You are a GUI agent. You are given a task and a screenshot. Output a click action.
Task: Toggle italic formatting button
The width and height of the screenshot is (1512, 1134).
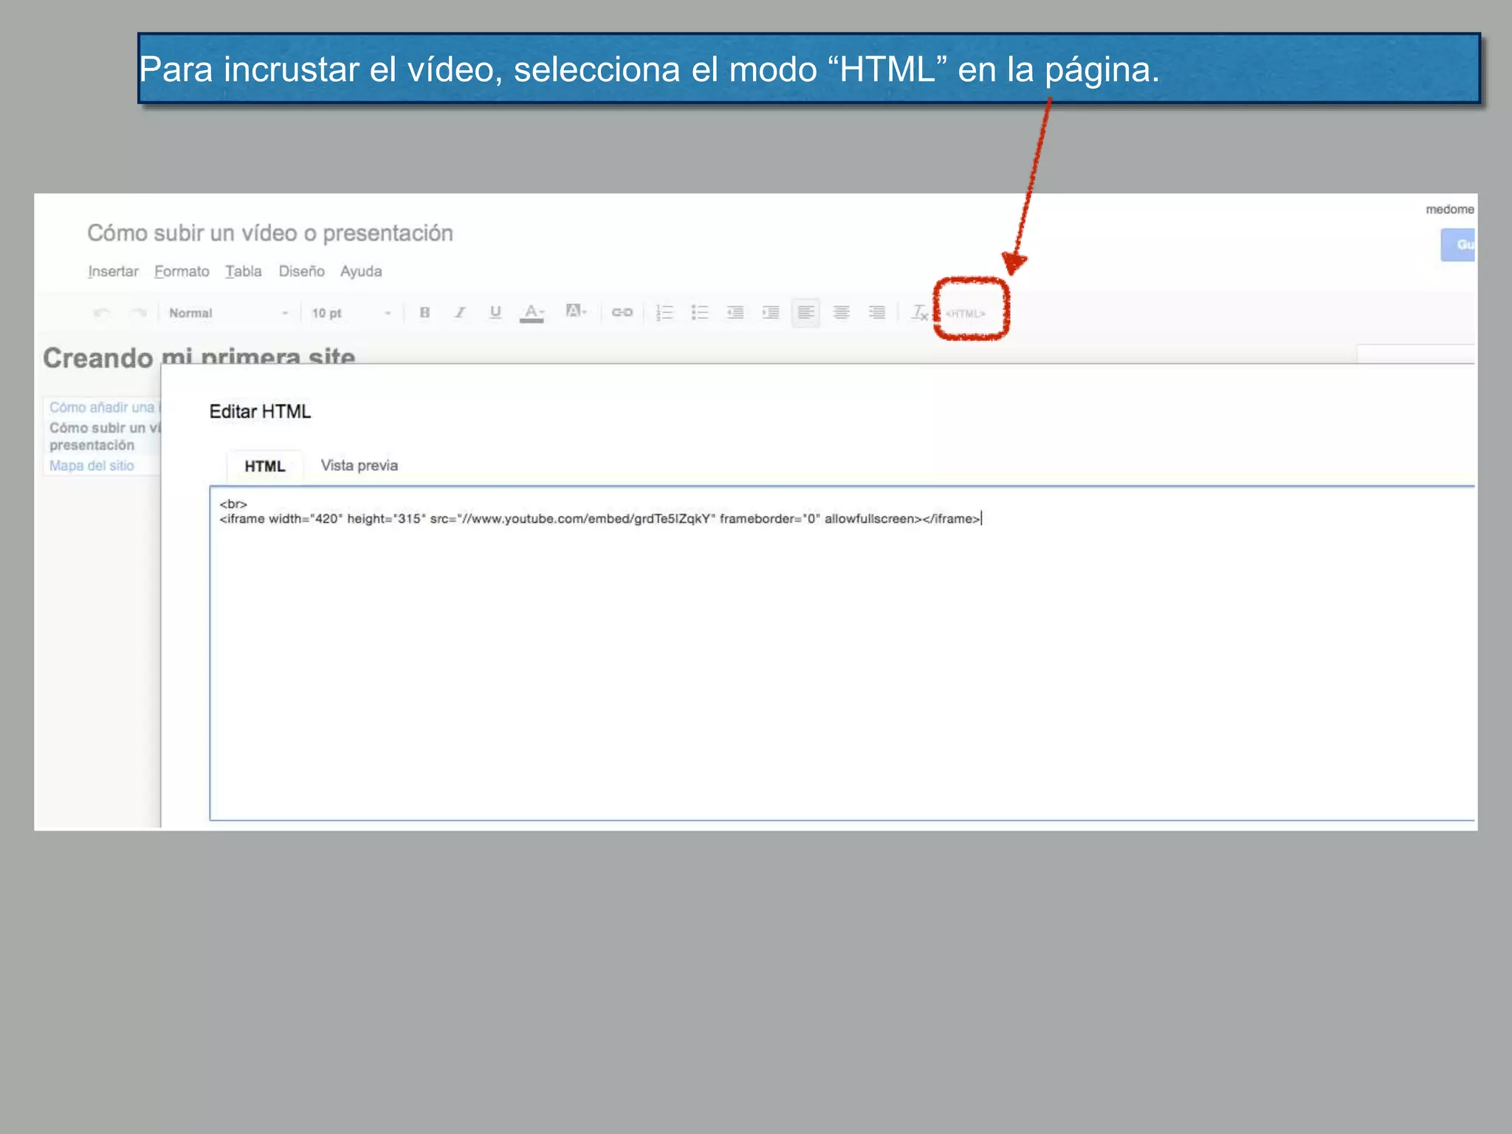pos(460,312)
